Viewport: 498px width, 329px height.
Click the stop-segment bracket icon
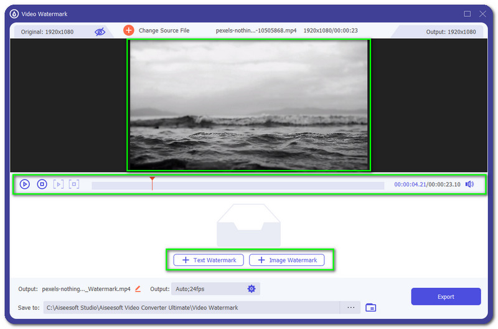tap(74, 184)
